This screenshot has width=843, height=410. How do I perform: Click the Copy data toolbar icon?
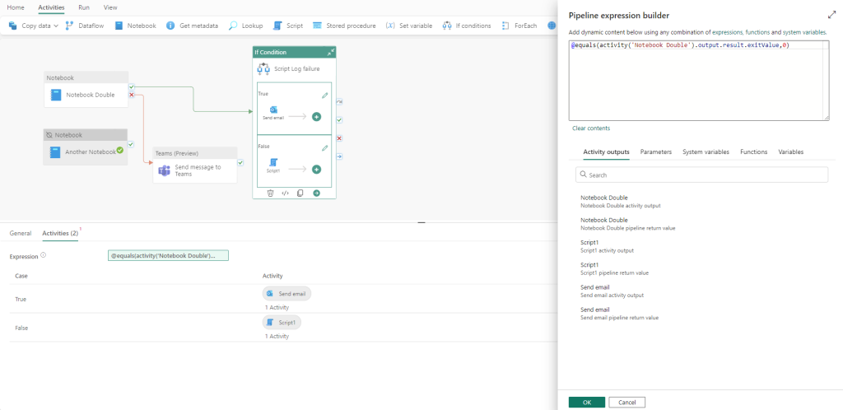pyautogui.click(x=13, y=26)
